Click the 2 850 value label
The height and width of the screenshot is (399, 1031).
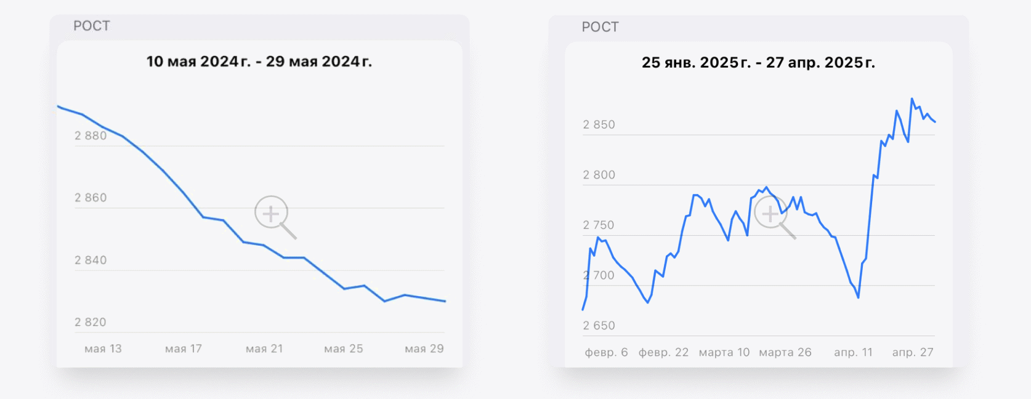[x=599, y=124]
